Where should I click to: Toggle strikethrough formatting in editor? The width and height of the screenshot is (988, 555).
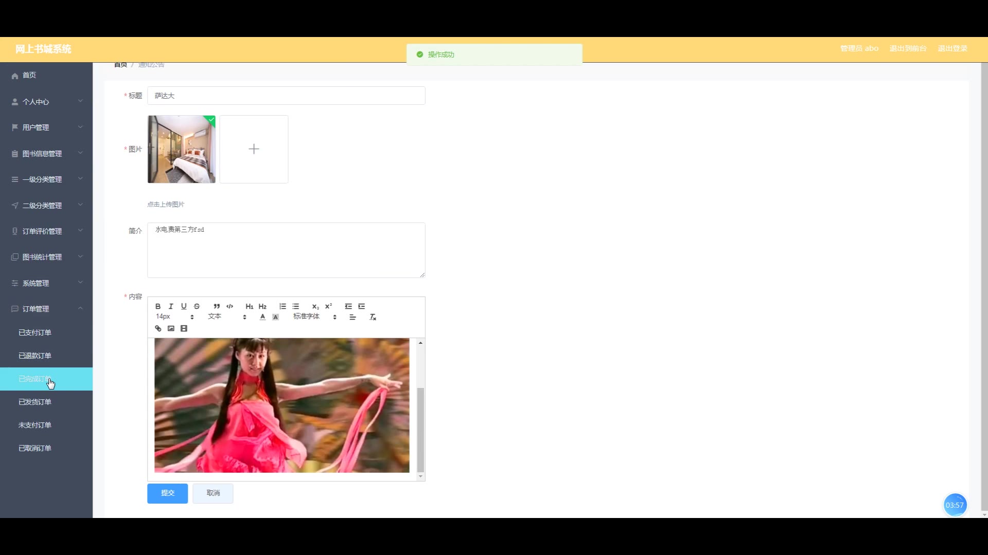[x=197, y=306]
